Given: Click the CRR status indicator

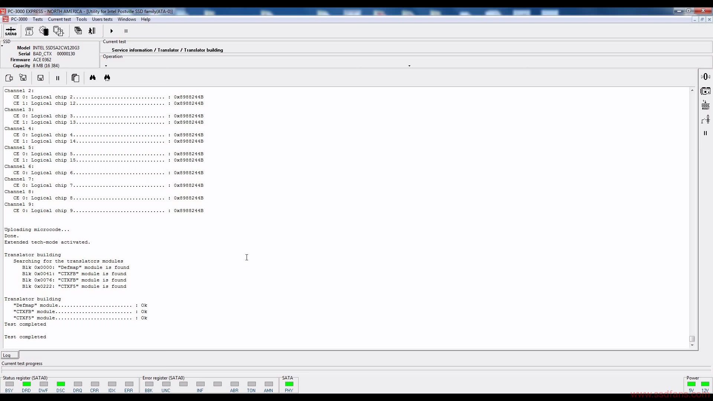Looking at the screenshot, I should click(x=95, y=384).
